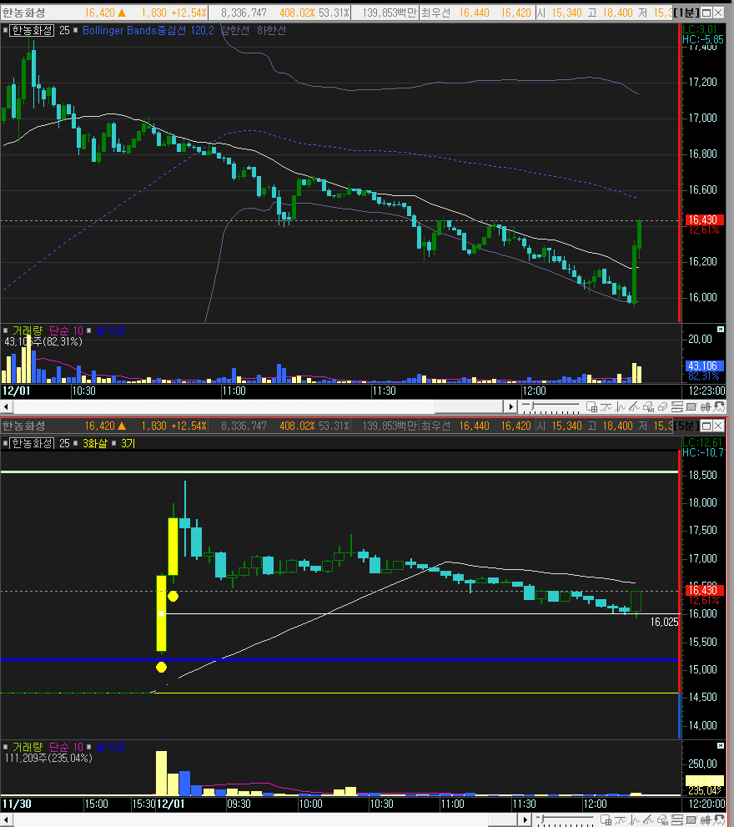
Task: Click the 단순 10 label in 1-minute volume panel
Action: coord(66,330)
